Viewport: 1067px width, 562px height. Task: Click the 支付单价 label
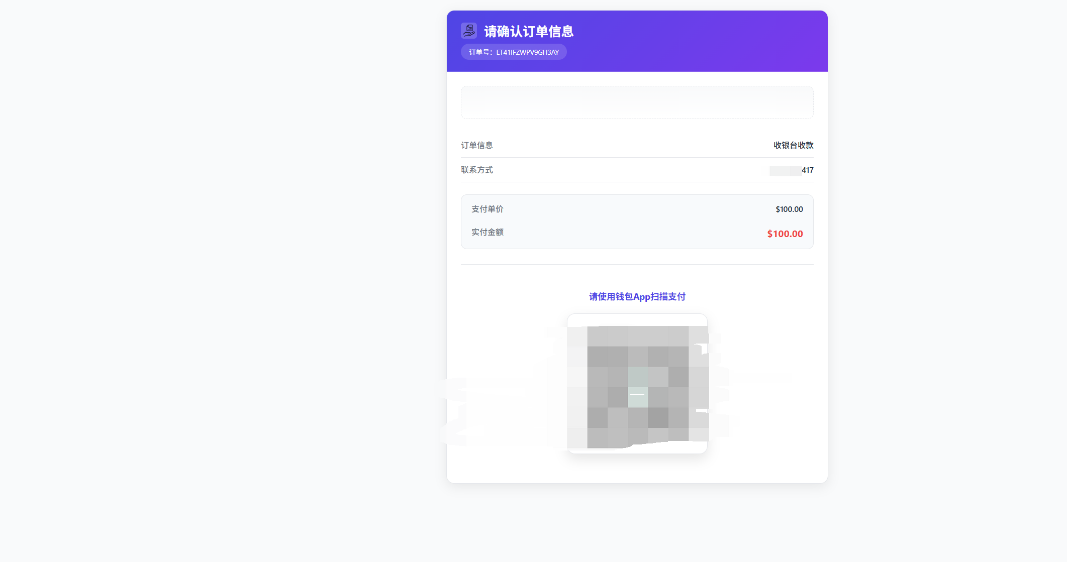point(487,209)
